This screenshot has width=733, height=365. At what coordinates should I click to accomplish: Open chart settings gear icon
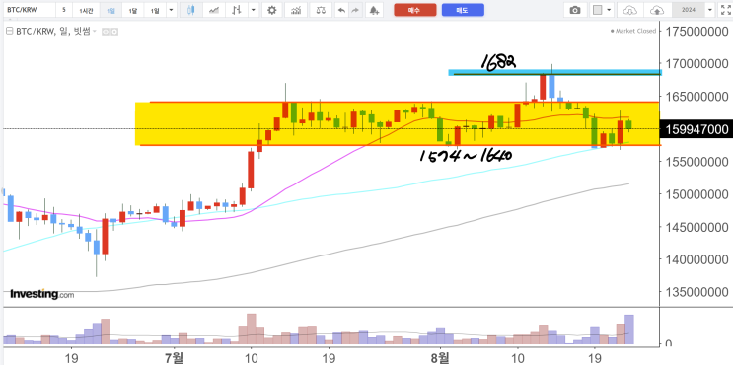[271, 10]
